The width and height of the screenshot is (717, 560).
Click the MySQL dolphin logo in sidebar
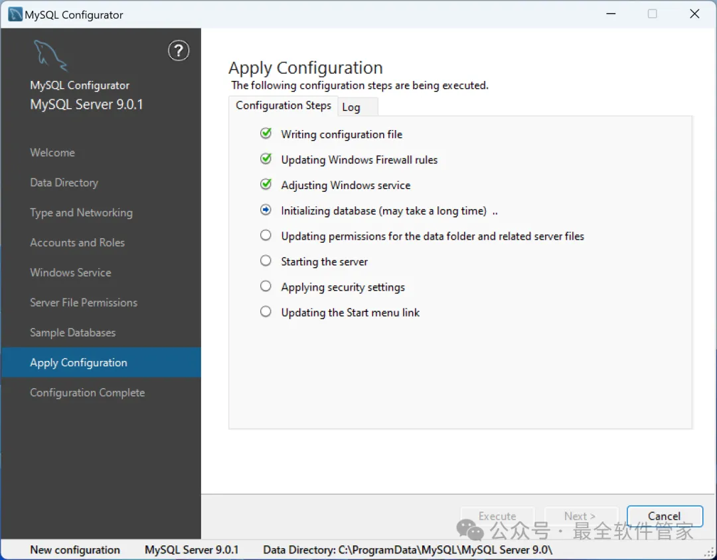point(50,56)
